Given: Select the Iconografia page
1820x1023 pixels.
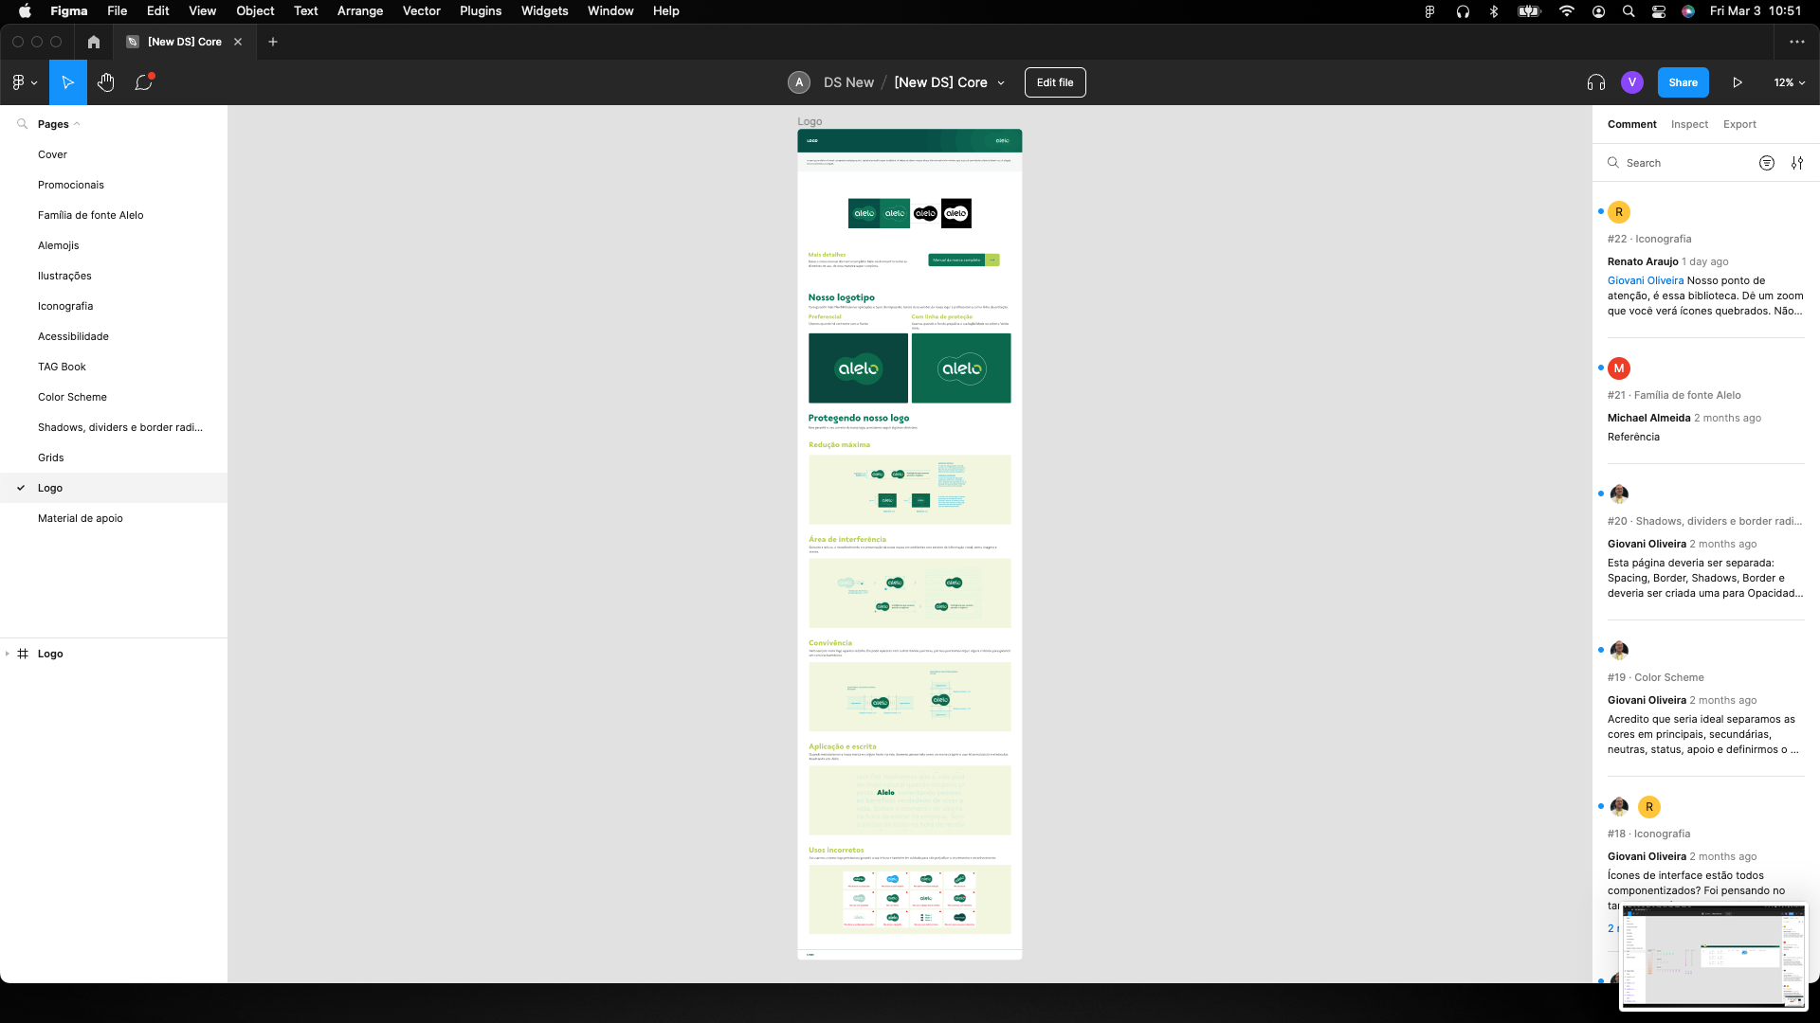Looking at the screenshot, I should (x=65, y=306).
